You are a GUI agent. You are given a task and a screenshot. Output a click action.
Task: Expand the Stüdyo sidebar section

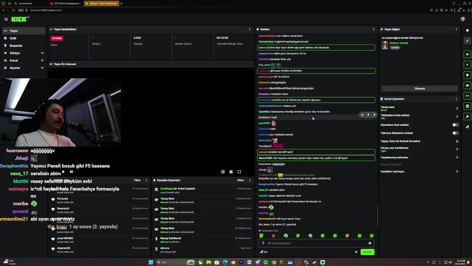click(x=42, y=53)
